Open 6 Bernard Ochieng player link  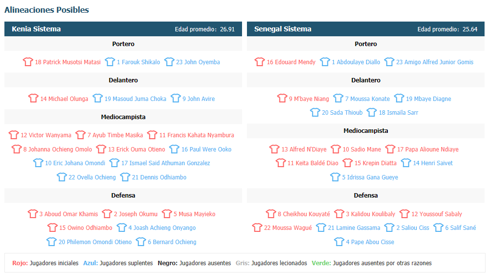pyautogui.click(x=172, y=242)
